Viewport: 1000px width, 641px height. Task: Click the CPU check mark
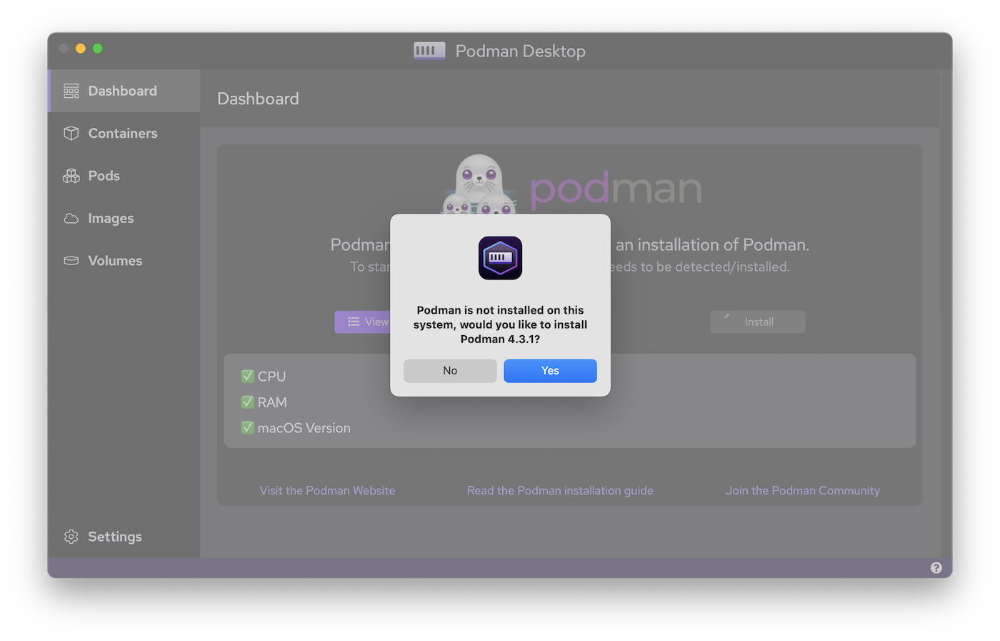tap(248, 376)
